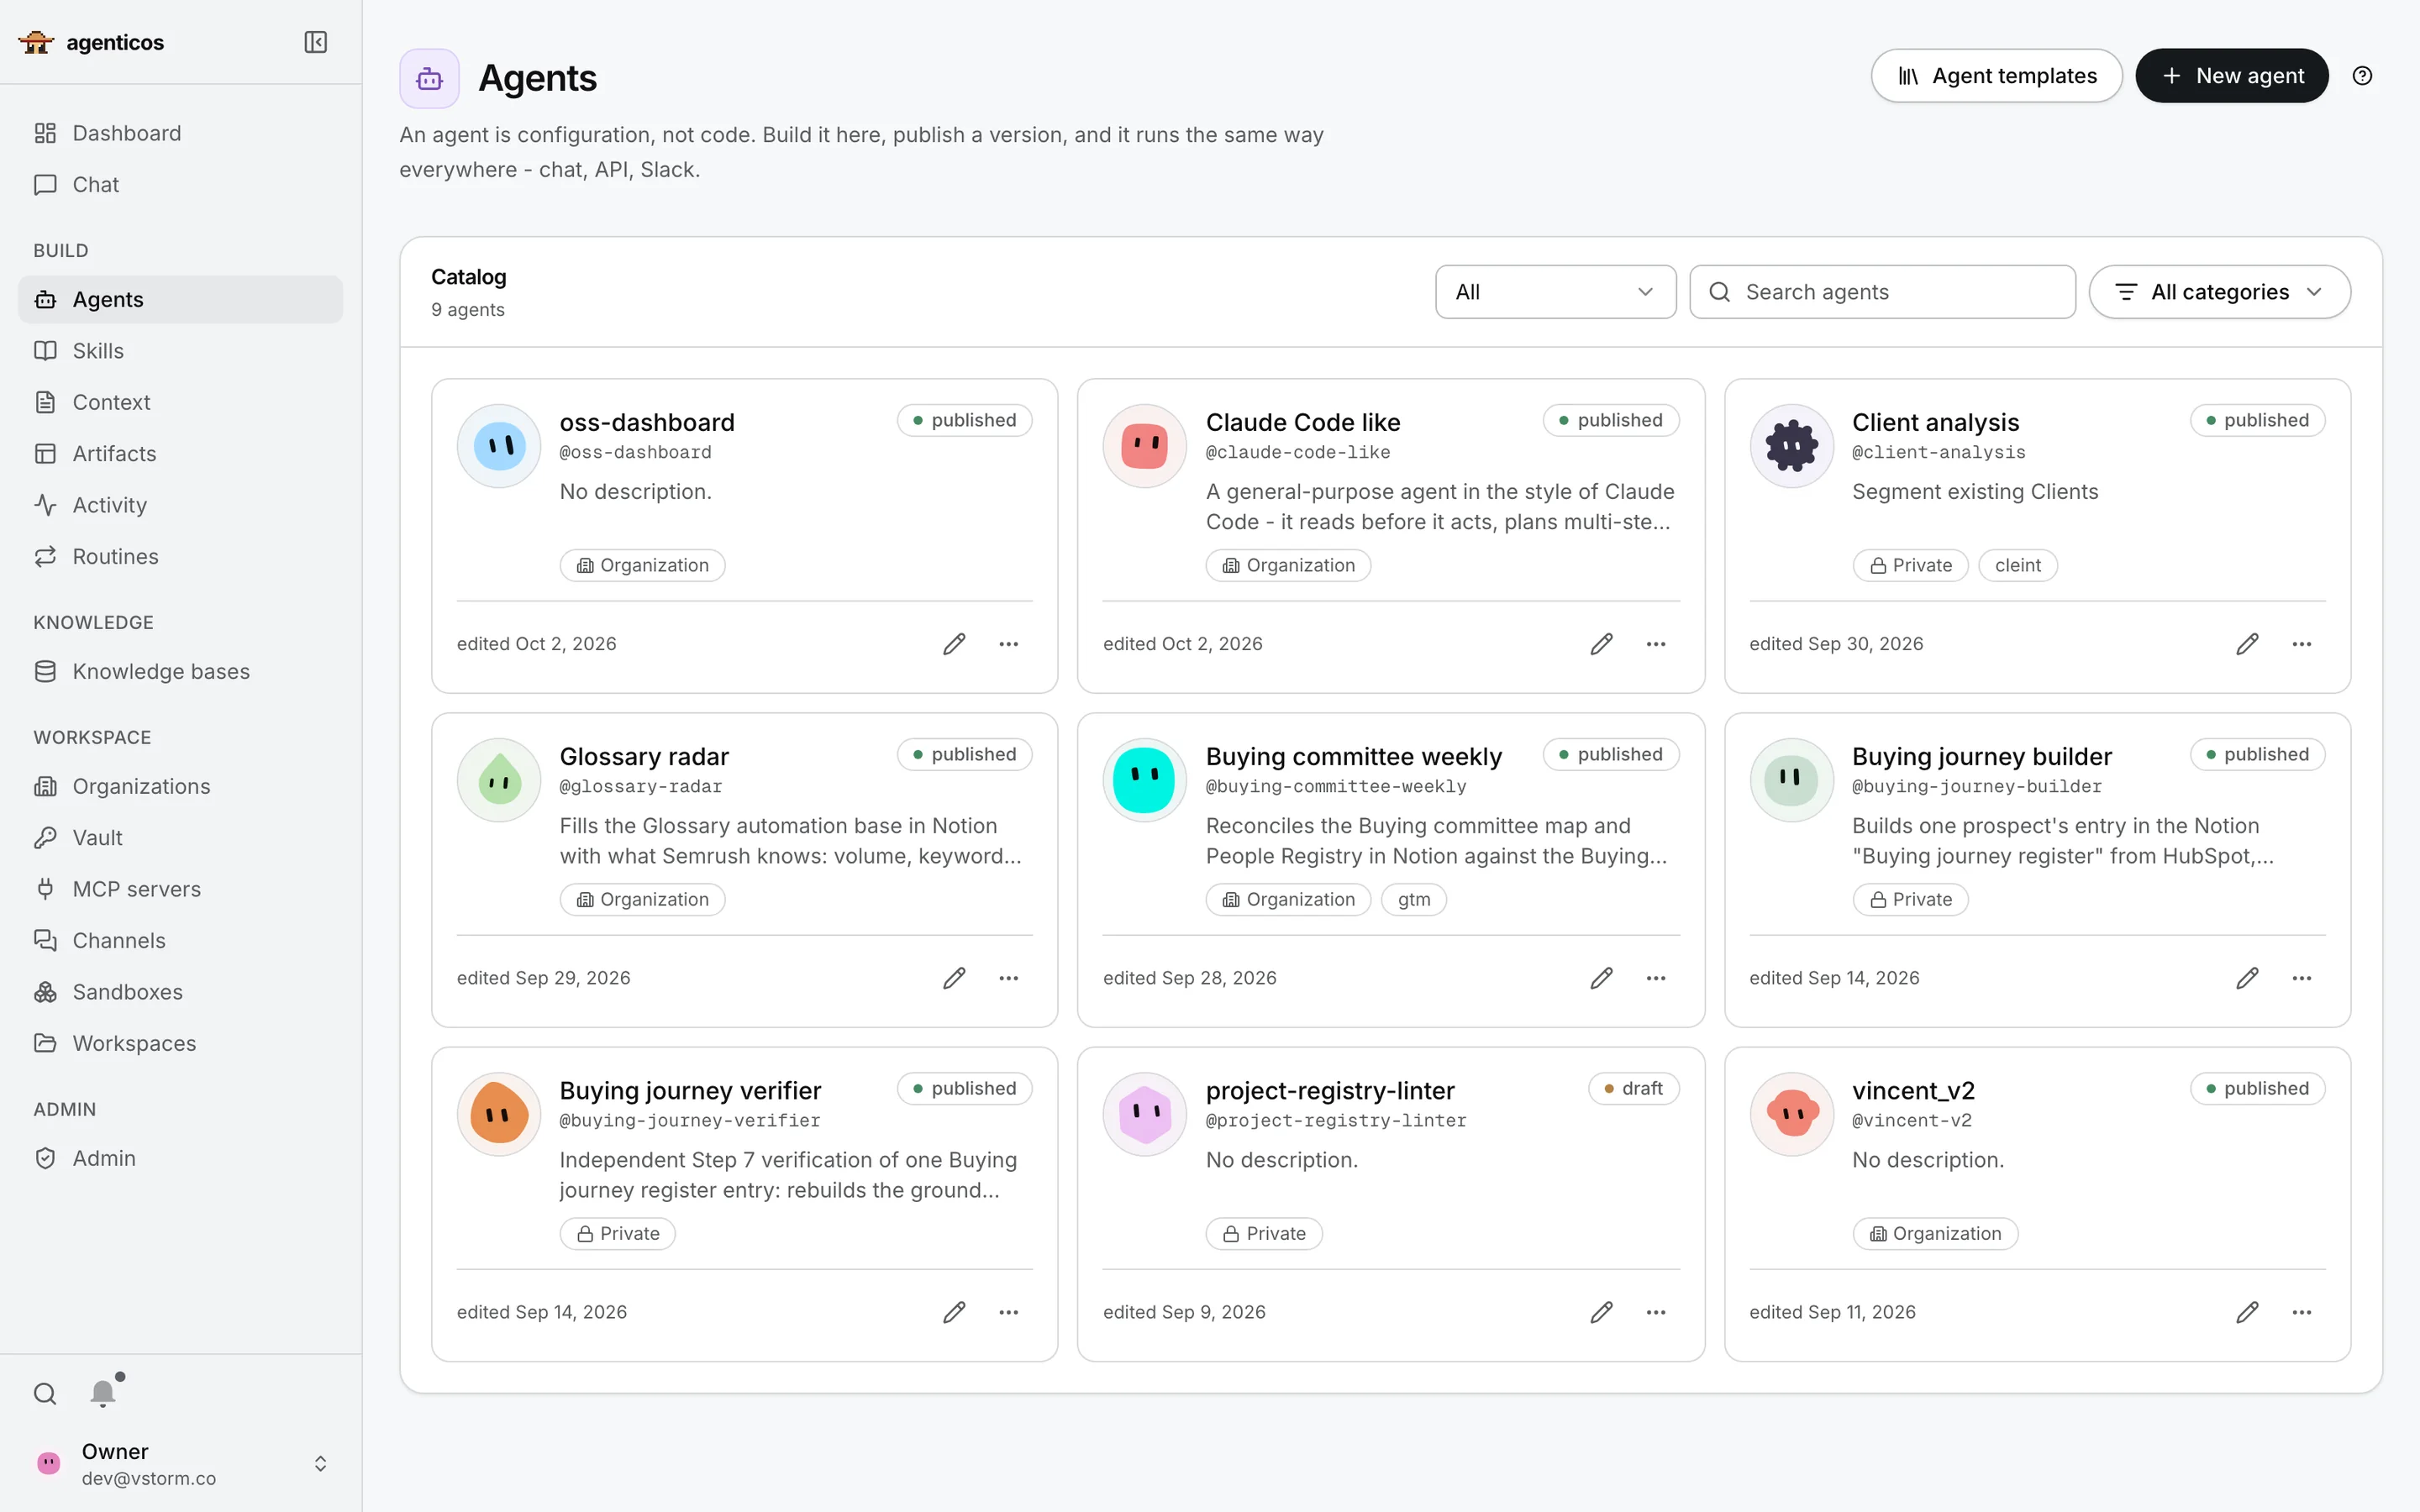
Task: Open Routines in the sidebar
Action: coord(181,557)
